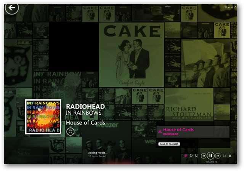Switch to the compact mode icon

coord(225,7)
